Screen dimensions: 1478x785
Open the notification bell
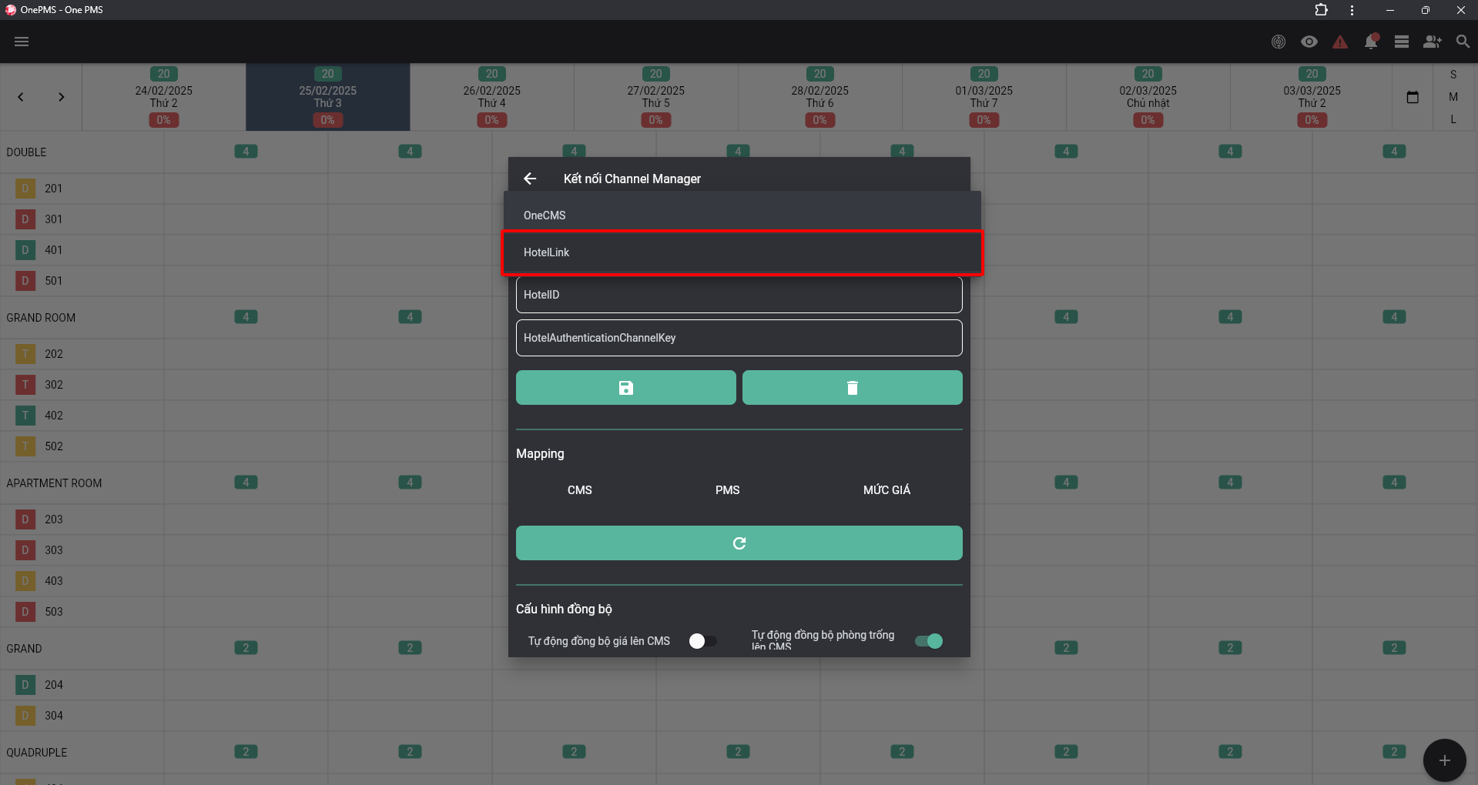point(1371,42)
